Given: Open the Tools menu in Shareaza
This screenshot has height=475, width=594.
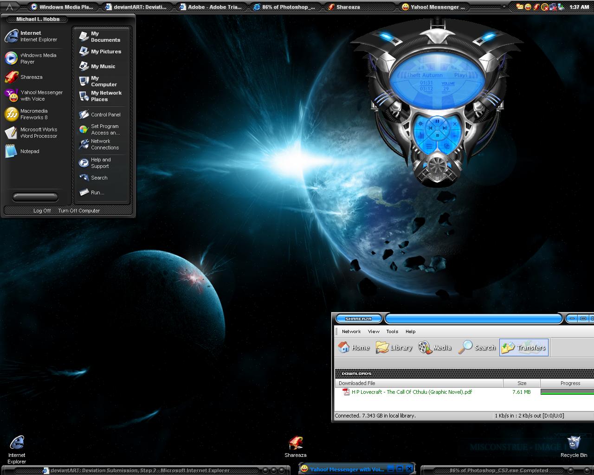Looking at the screenshot, I should (x=392, y=331).
